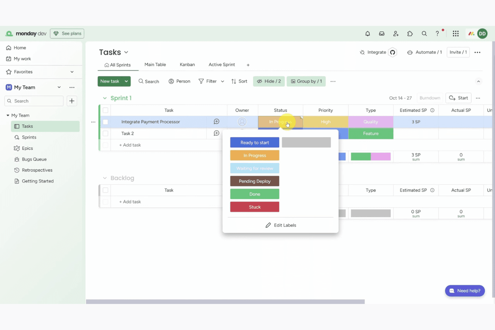
Task: Select all tasks in Sprint 1 header checkbox
Action: pos(105,110)
